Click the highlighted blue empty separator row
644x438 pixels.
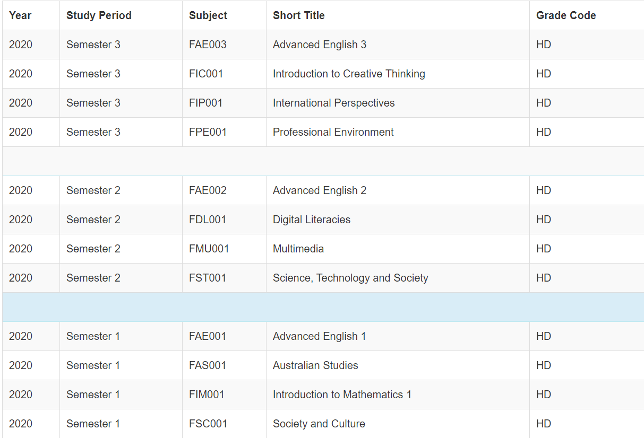pos(323,307)
